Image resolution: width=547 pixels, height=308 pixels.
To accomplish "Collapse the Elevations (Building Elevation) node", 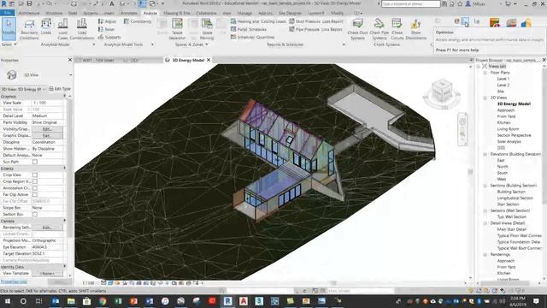I will coord(485,154).
